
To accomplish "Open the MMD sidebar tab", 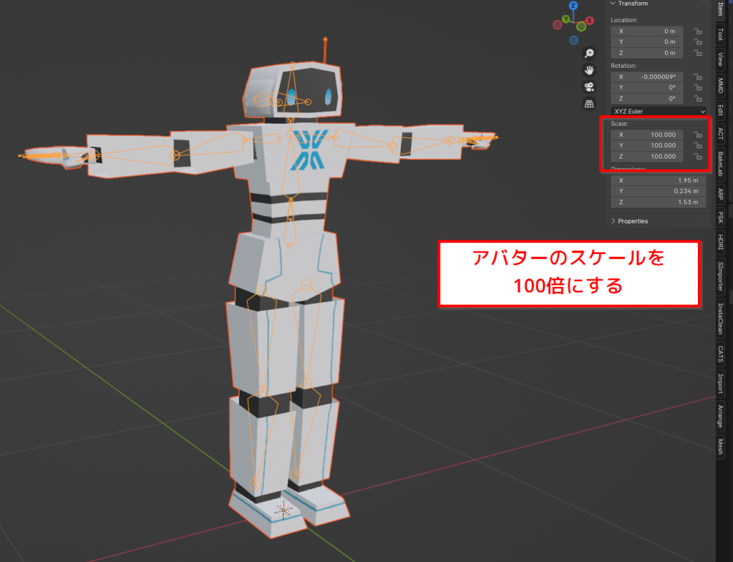I will (720, 85).
